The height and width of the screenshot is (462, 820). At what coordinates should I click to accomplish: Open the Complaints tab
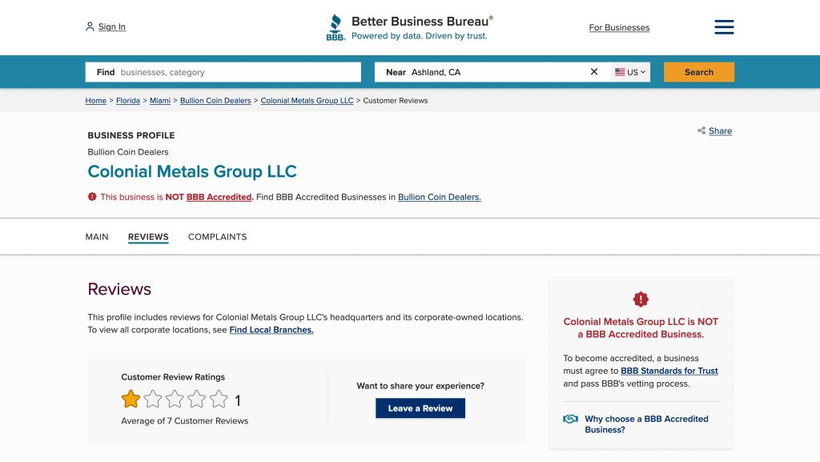click(217, 237)
